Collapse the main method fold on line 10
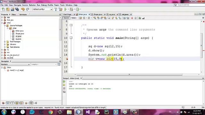Viewport: 205px width, 115px height. click(71, 38)
